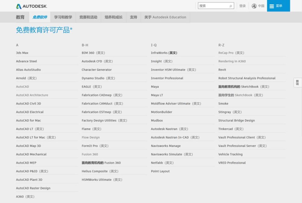This screenshot has height=203, width=302.
Task: Open the MotionBuilder link
Action: [x=161, y=112]
